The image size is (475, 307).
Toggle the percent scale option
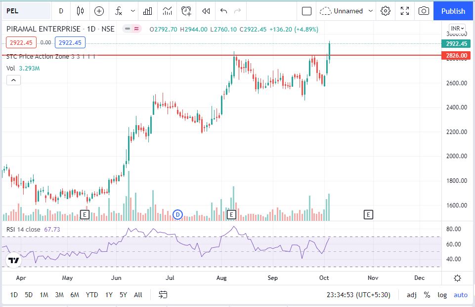click(x=427, y=295)
